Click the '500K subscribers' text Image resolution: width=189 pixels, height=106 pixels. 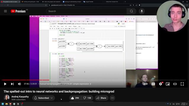(18, 100)
